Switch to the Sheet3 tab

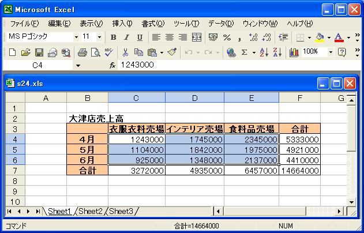tap(121, 211)
